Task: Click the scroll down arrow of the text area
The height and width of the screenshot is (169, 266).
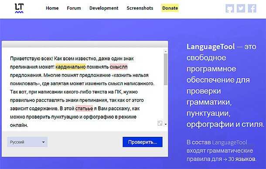Action: tap(166, 124)
